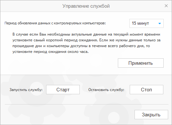Click the Запустить службу label
This screenshot has width=172, height=125.
pos(26,90)
